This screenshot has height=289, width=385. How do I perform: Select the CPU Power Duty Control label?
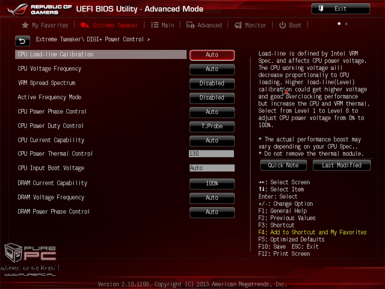pos(51,126)
